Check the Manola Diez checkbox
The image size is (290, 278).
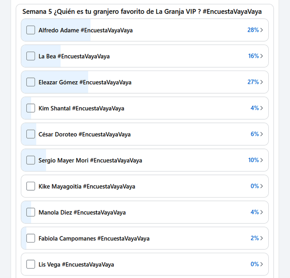tap(31, 213)
